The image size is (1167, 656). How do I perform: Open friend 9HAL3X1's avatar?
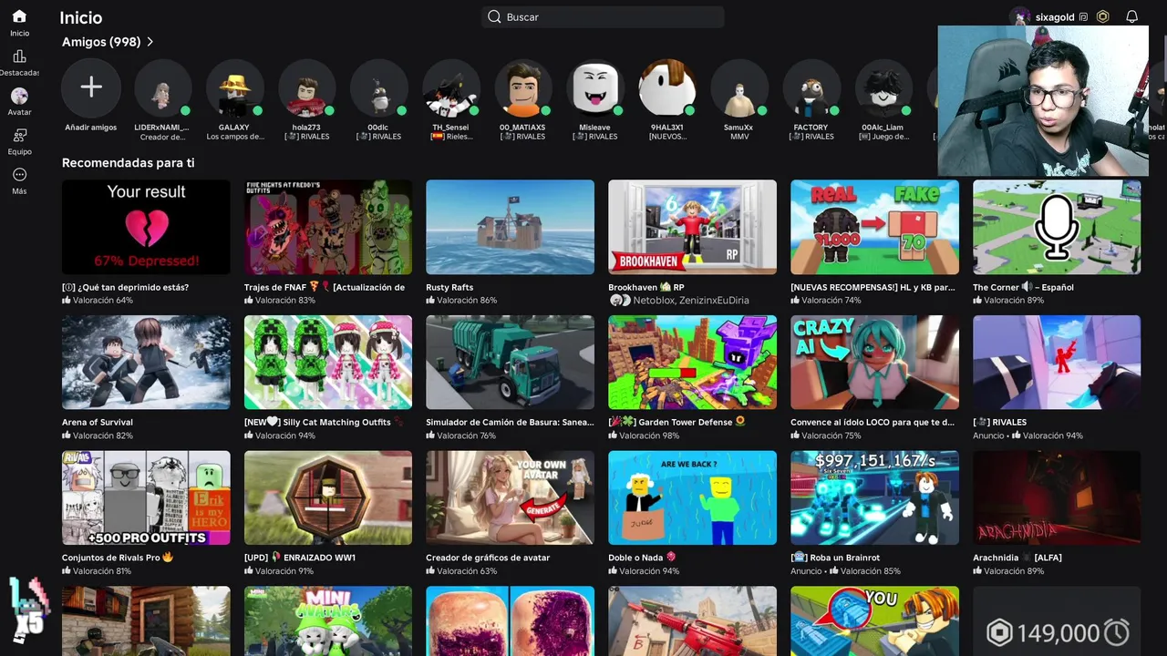[666, 88]
